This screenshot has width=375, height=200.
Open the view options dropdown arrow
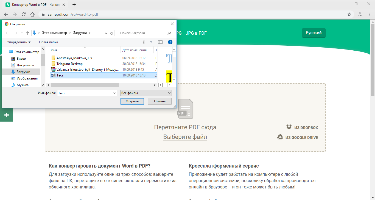click(x=151, y=42)
